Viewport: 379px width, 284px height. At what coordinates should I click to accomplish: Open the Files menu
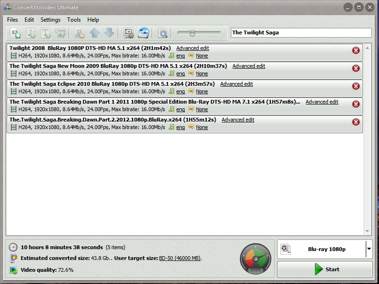(x=13, y=20)
